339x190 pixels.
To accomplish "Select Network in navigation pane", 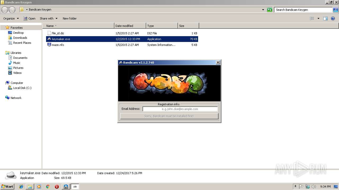I will (16, 98).
